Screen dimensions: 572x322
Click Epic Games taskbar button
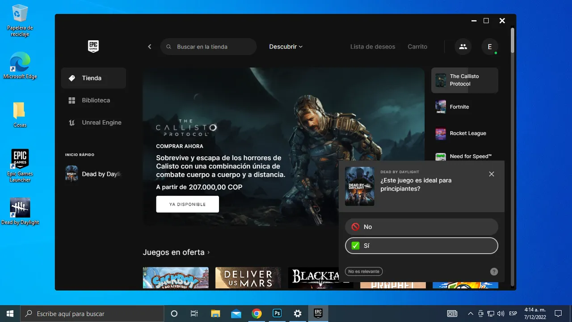(x=318, y=314)
